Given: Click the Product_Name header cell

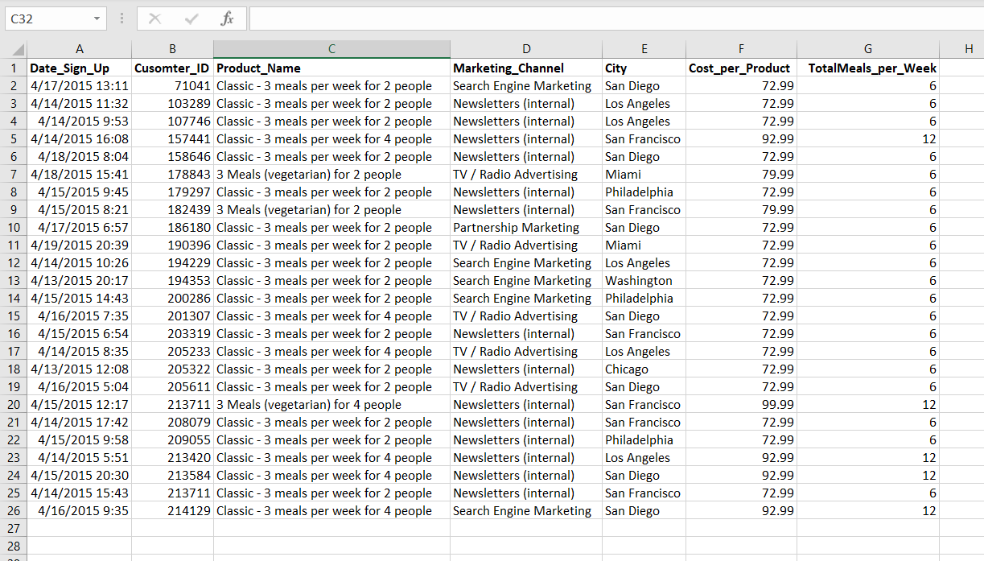Looking at the screenshot, I should (x=331, y=68).
